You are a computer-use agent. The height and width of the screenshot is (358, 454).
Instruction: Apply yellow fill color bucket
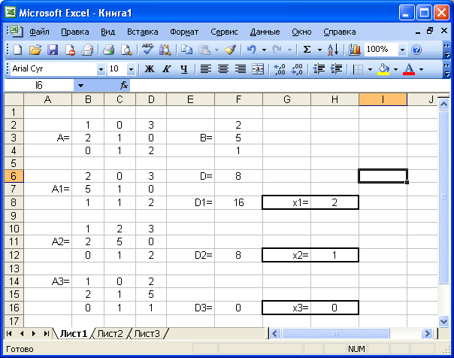[383, 69]
